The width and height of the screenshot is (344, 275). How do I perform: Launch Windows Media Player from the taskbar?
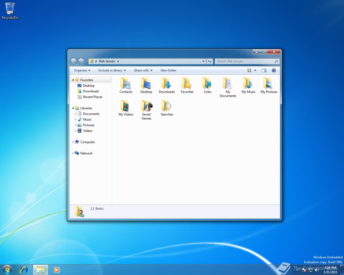pos(56,270)
